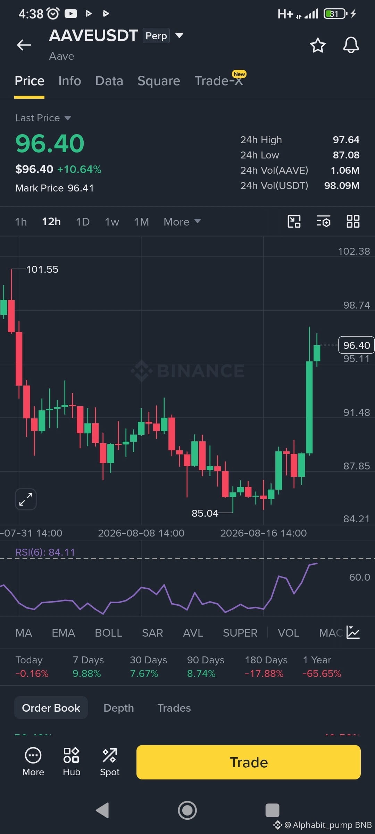Screen dimensions: 375x834
Task: Tap the Android home navigation button
Action: click(x=187, y=810)
